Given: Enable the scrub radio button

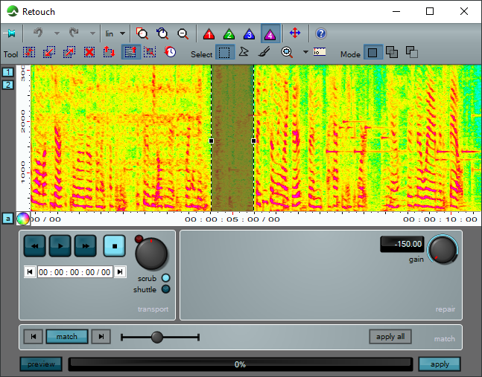Looking at the screenshot, I should tap(165, 278).
